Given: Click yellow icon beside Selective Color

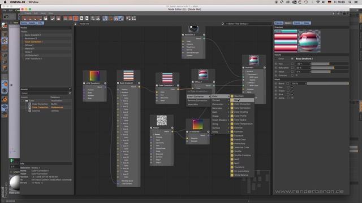Looking at the screenshot, I should (232, 148).
